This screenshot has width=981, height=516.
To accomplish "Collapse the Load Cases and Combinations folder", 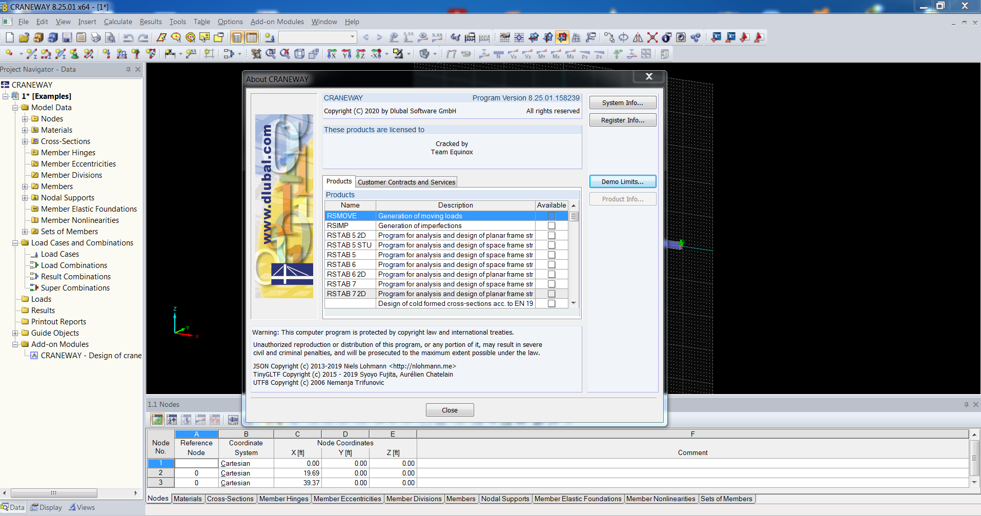I will (15, 243).
